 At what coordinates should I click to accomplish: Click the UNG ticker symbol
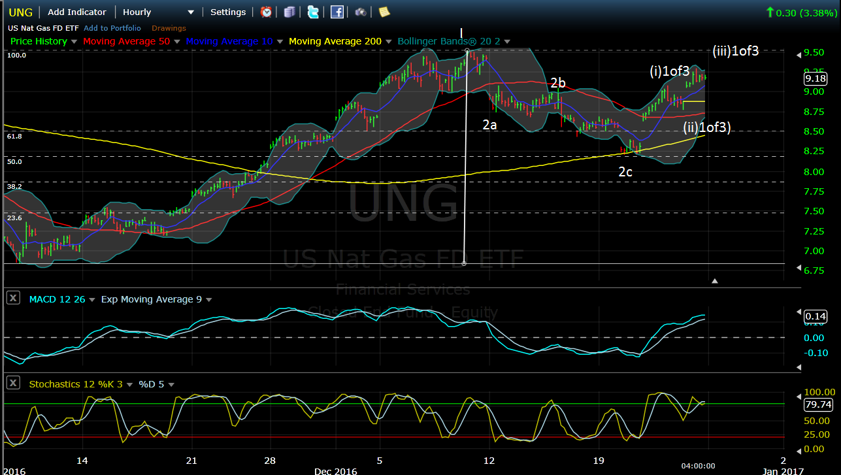(20, 12)
